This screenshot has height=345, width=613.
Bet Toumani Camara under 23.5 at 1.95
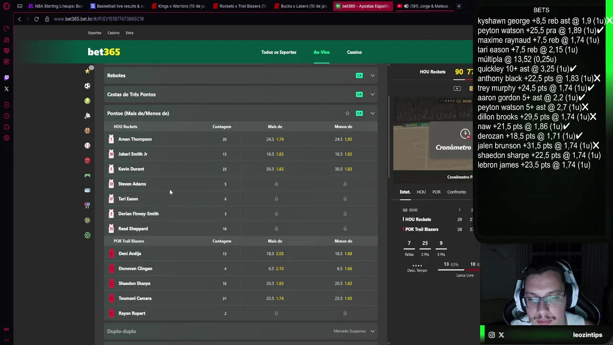point(343,298)
